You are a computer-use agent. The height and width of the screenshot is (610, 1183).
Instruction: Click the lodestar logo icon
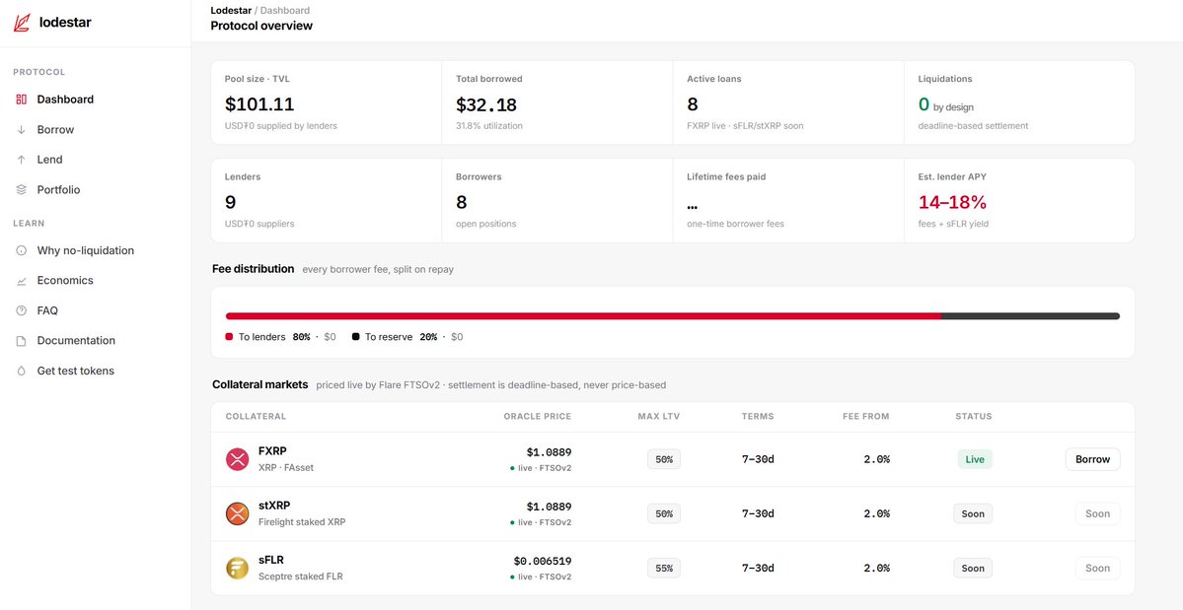[x=22, y=23]
